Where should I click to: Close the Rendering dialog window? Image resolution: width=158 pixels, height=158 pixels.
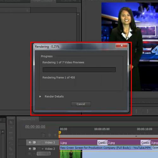tap(122, 46)
